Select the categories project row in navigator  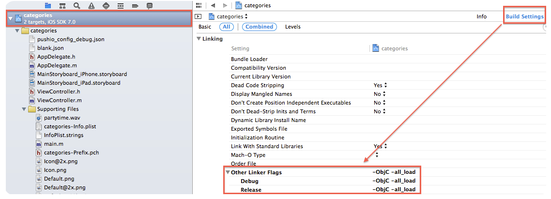[99, 18]
